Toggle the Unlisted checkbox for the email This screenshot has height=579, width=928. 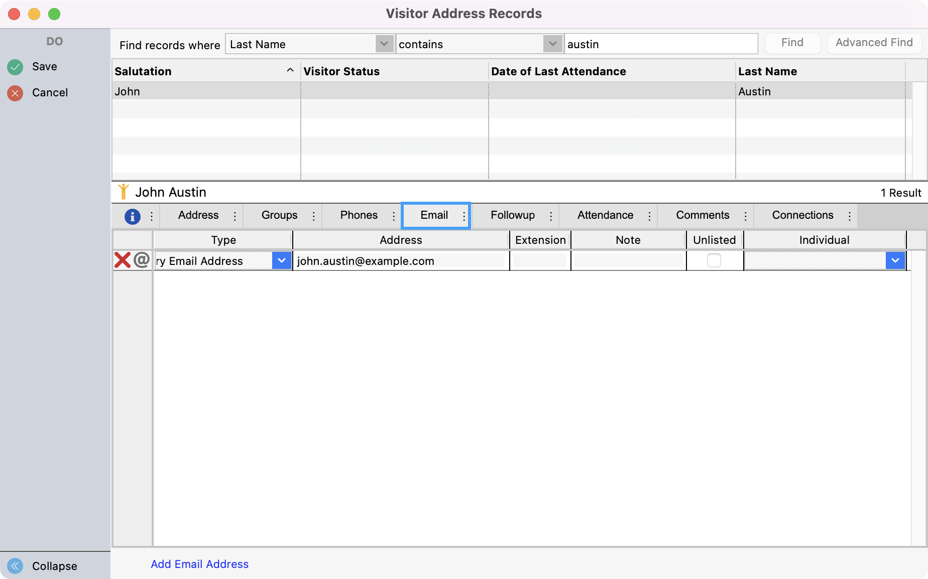pyautogui.click(x=714, y=260)
